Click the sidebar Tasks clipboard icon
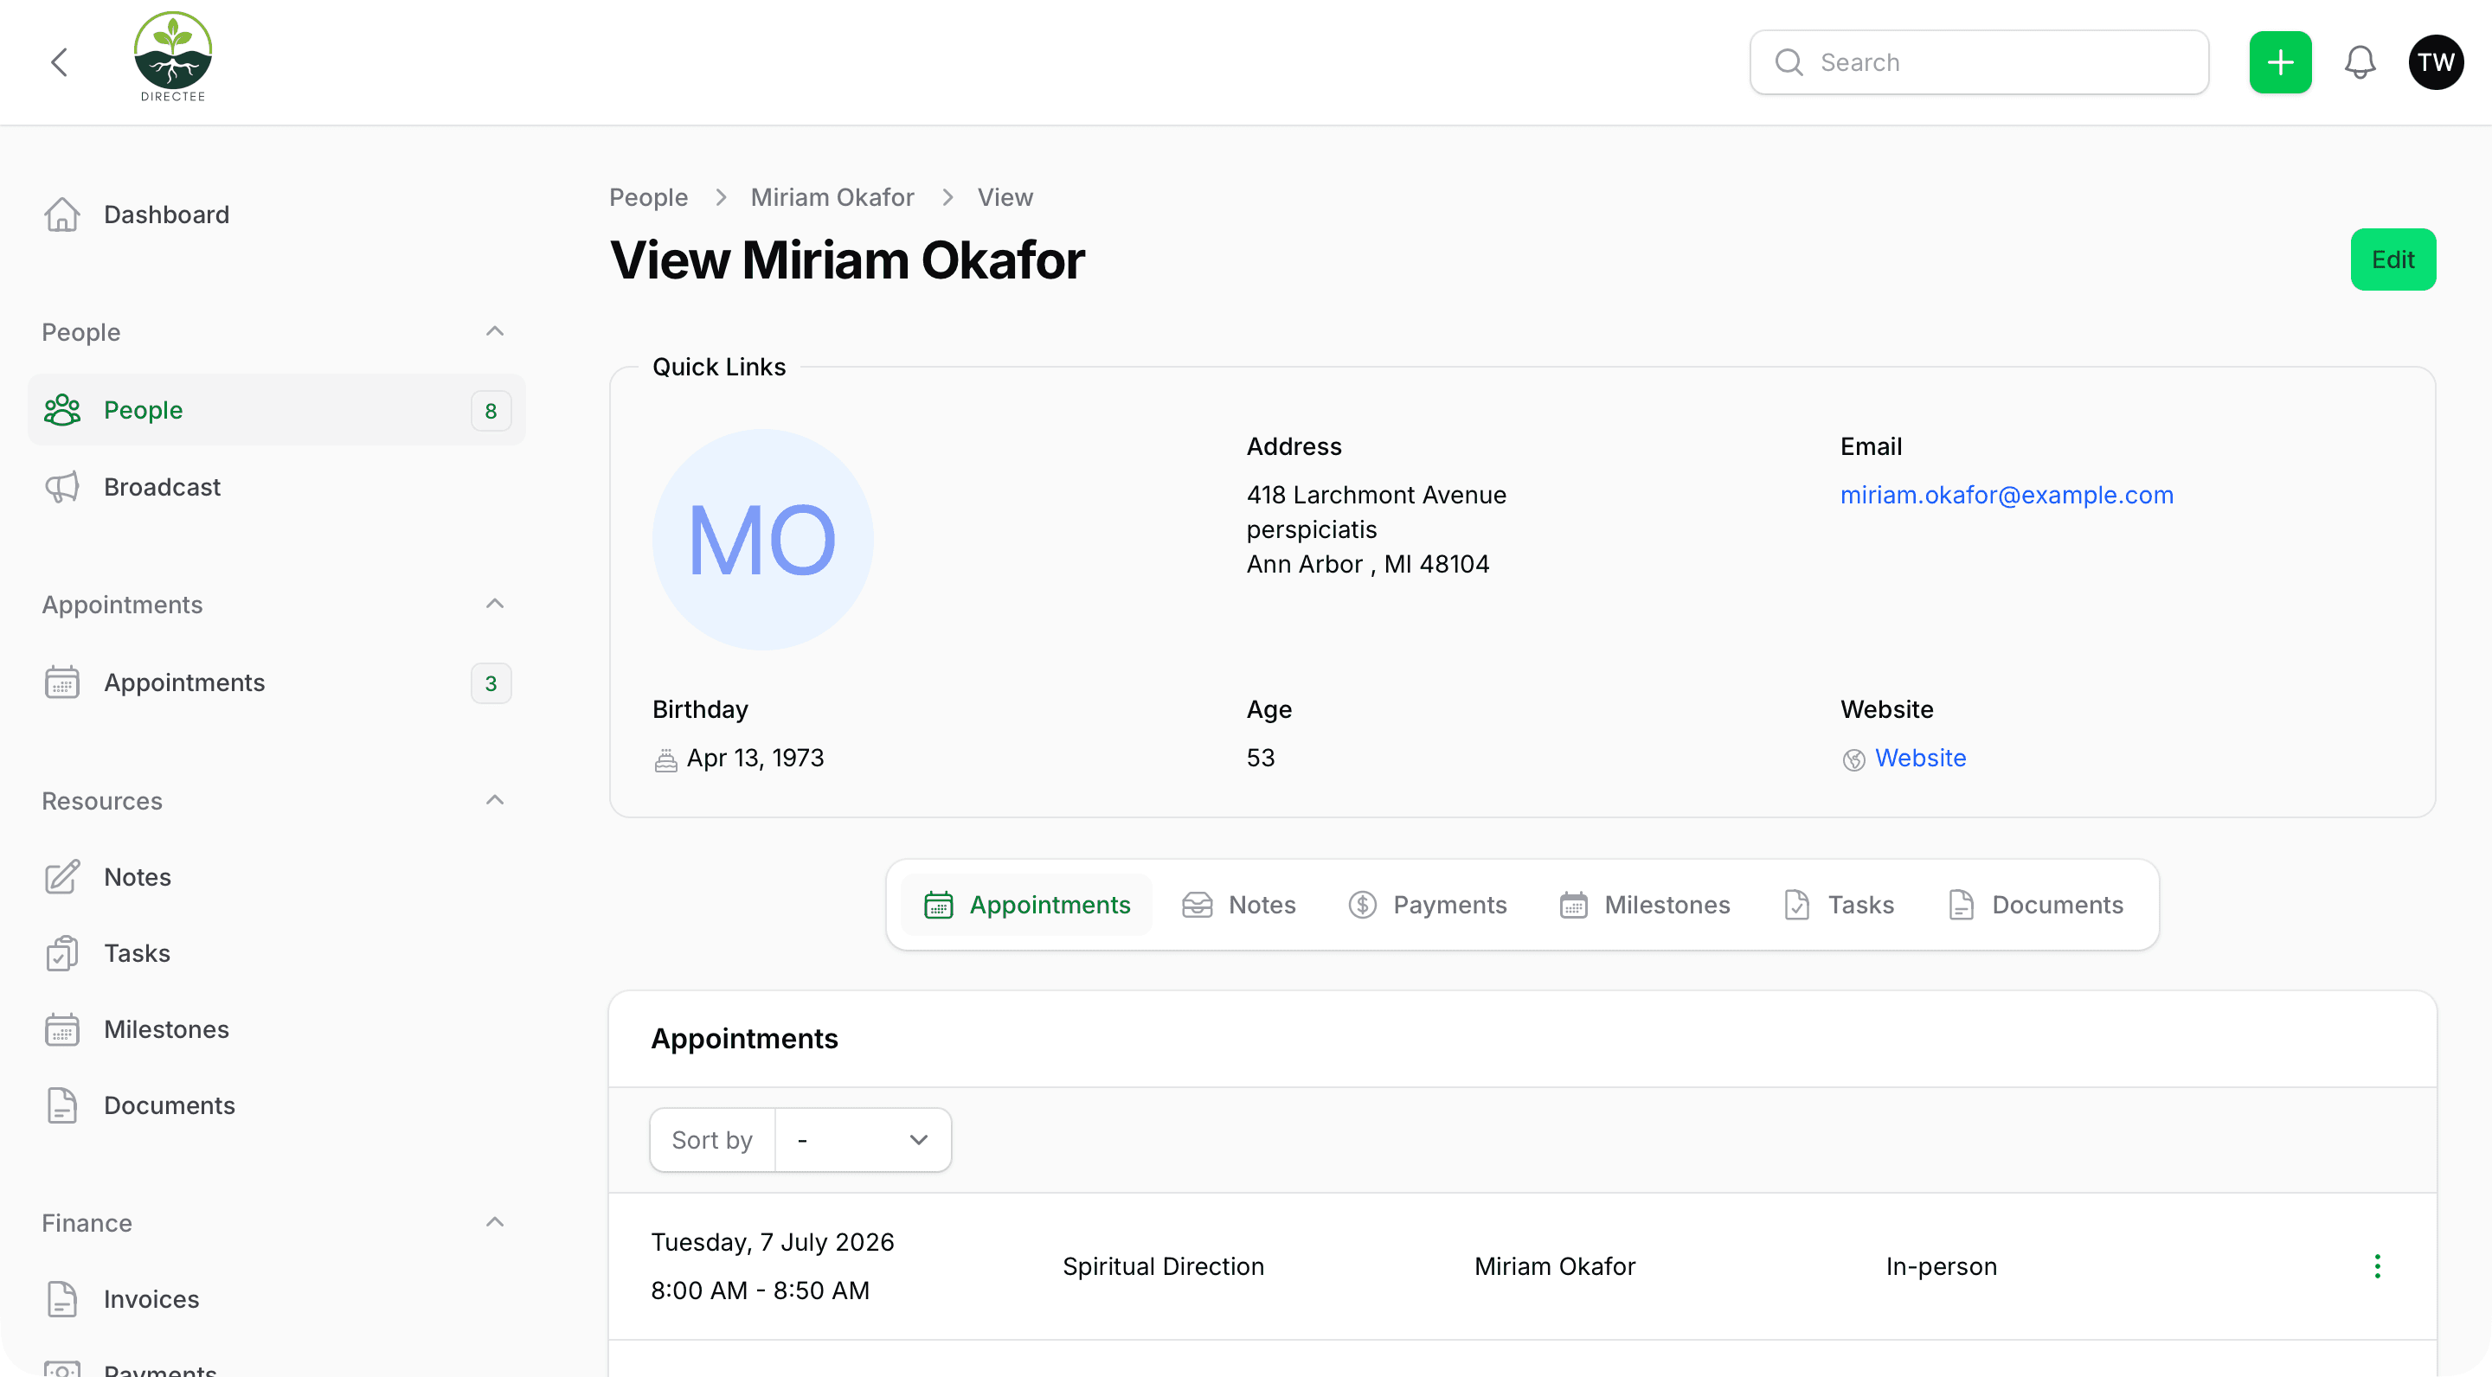The image size is (2492, 1377). pyautogui.click(x=62, y=953)
